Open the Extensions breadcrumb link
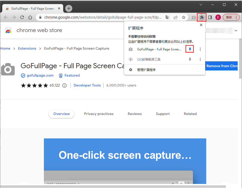Image resolution: width=242 pixels, height=188 pixels. click(x=27, y=48)
